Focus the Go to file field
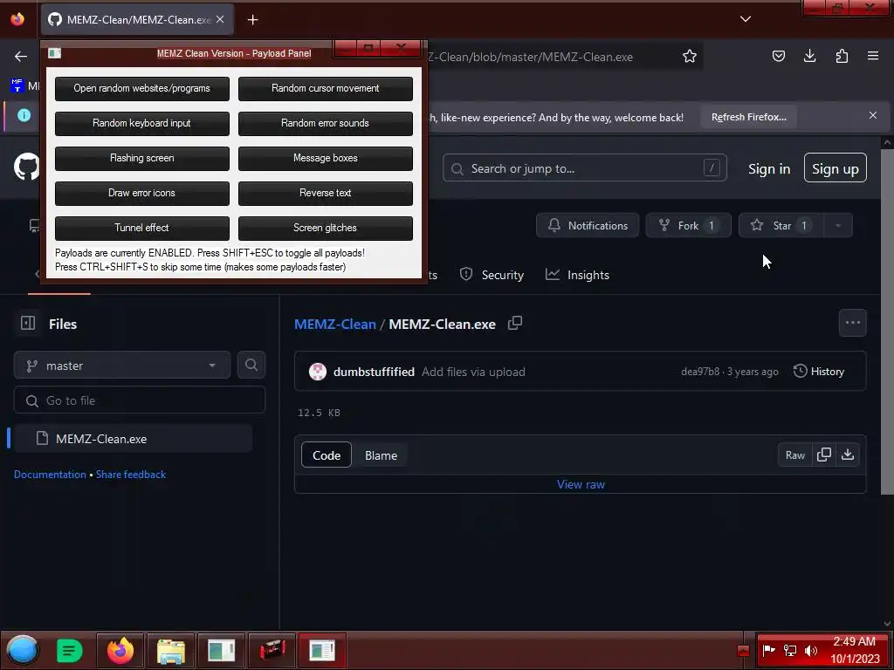The image size is (894, 670). (x=140, y=400)
